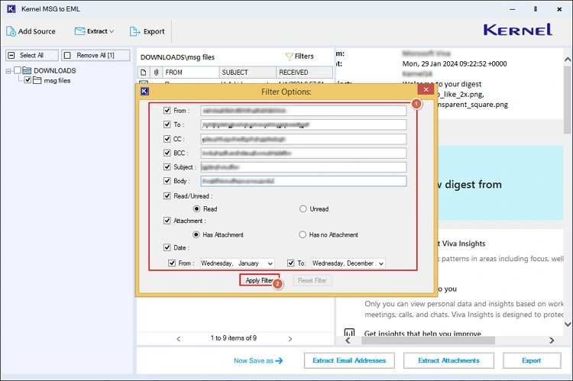Uncheck the CC filter checkbox
Viewport: 573px width, 381px height.
point(167,139)
